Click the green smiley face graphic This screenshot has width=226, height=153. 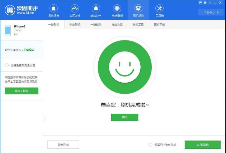(125, 67)
